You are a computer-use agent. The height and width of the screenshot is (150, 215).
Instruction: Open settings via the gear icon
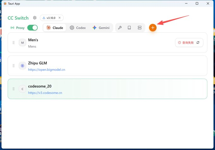(35, 18)
